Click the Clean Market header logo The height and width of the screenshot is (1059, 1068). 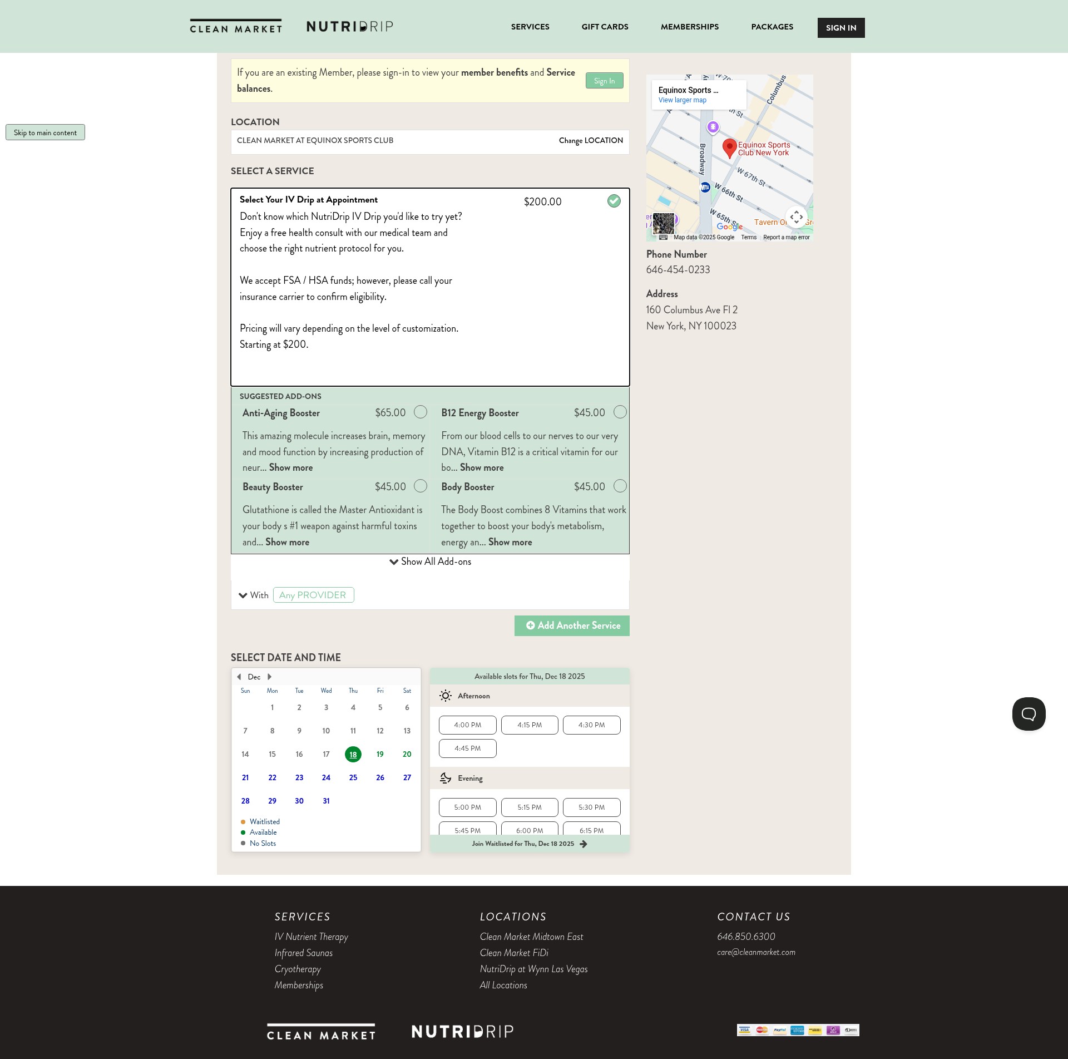tap(236, 27)
